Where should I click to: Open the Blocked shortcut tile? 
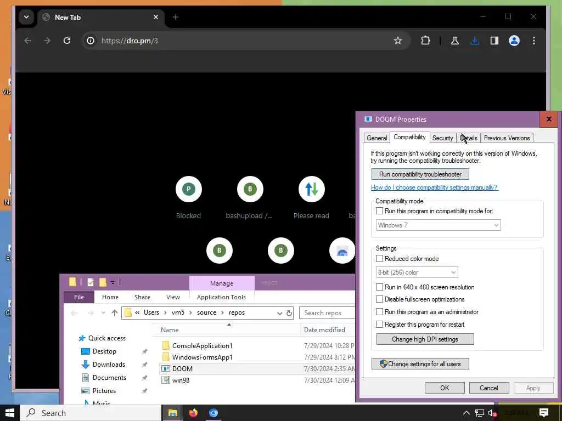click(189, 197)
